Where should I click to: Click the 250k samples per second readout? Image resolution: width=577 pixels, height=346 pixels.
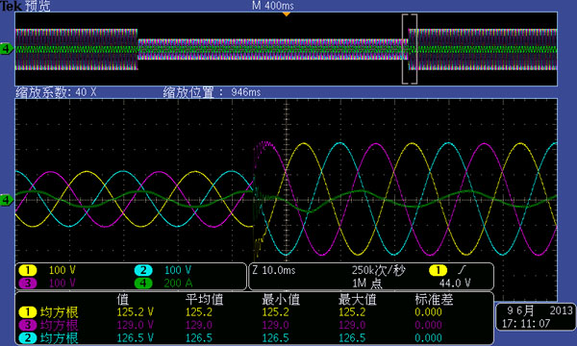point(378,271)
